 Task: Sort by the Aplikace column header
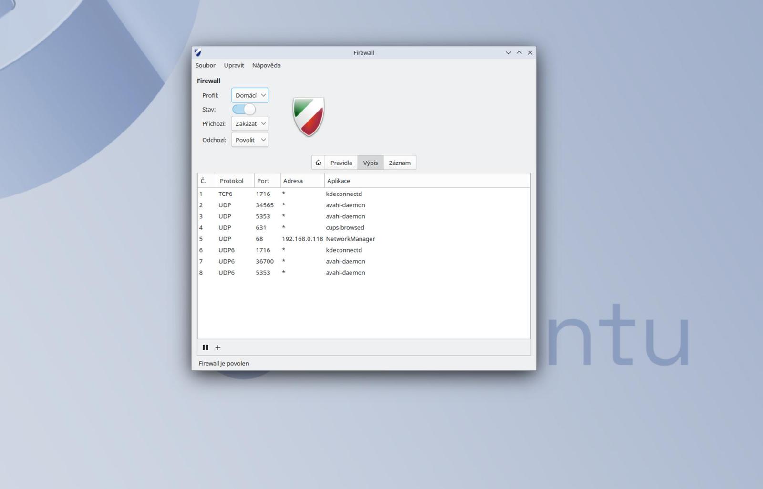tap(427, 181)
